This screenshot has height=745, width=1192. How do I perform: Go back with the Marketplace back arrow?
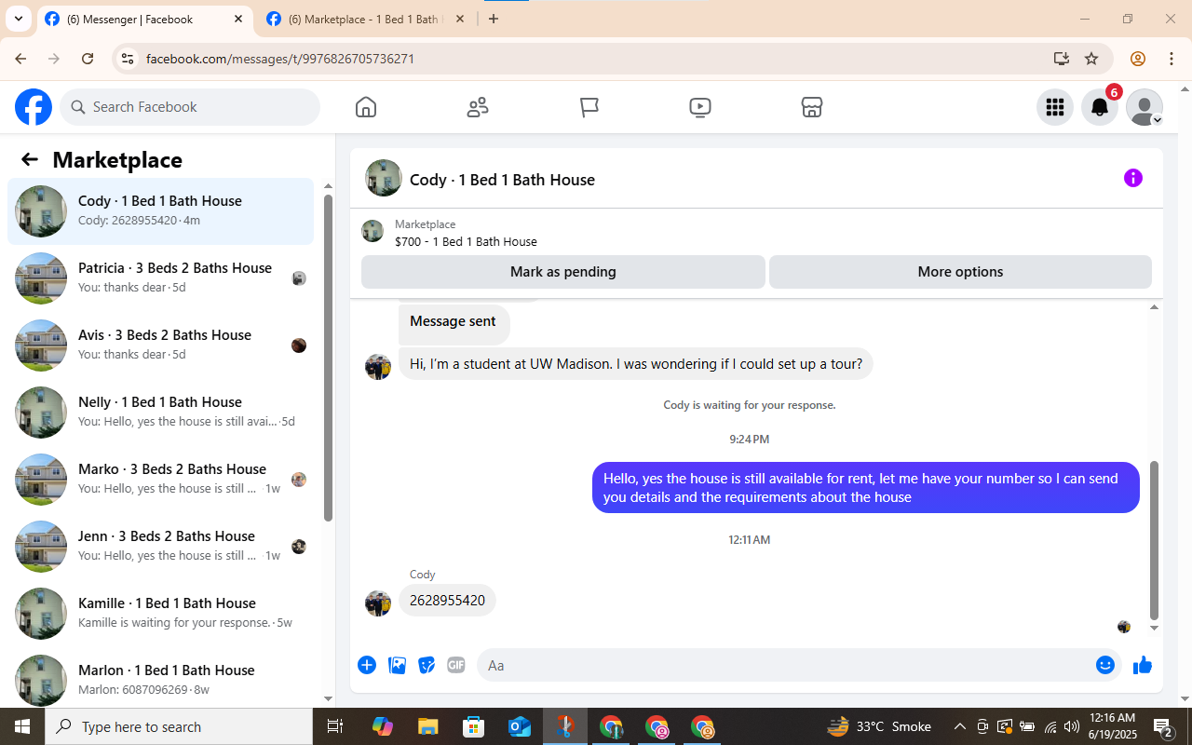point(30,159)
